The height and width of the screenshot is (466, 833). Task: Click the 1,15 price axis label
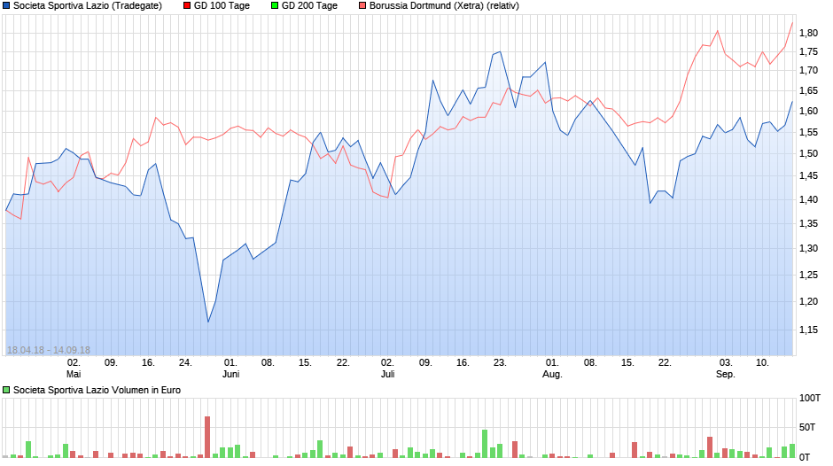click(808, 330)
